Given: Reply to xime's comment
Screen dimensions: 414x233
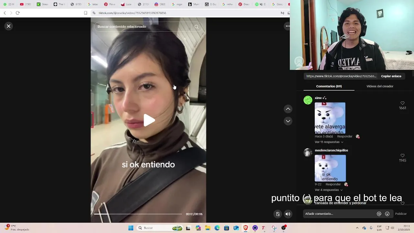Looking at the screenshot, I should pos(345,137).
